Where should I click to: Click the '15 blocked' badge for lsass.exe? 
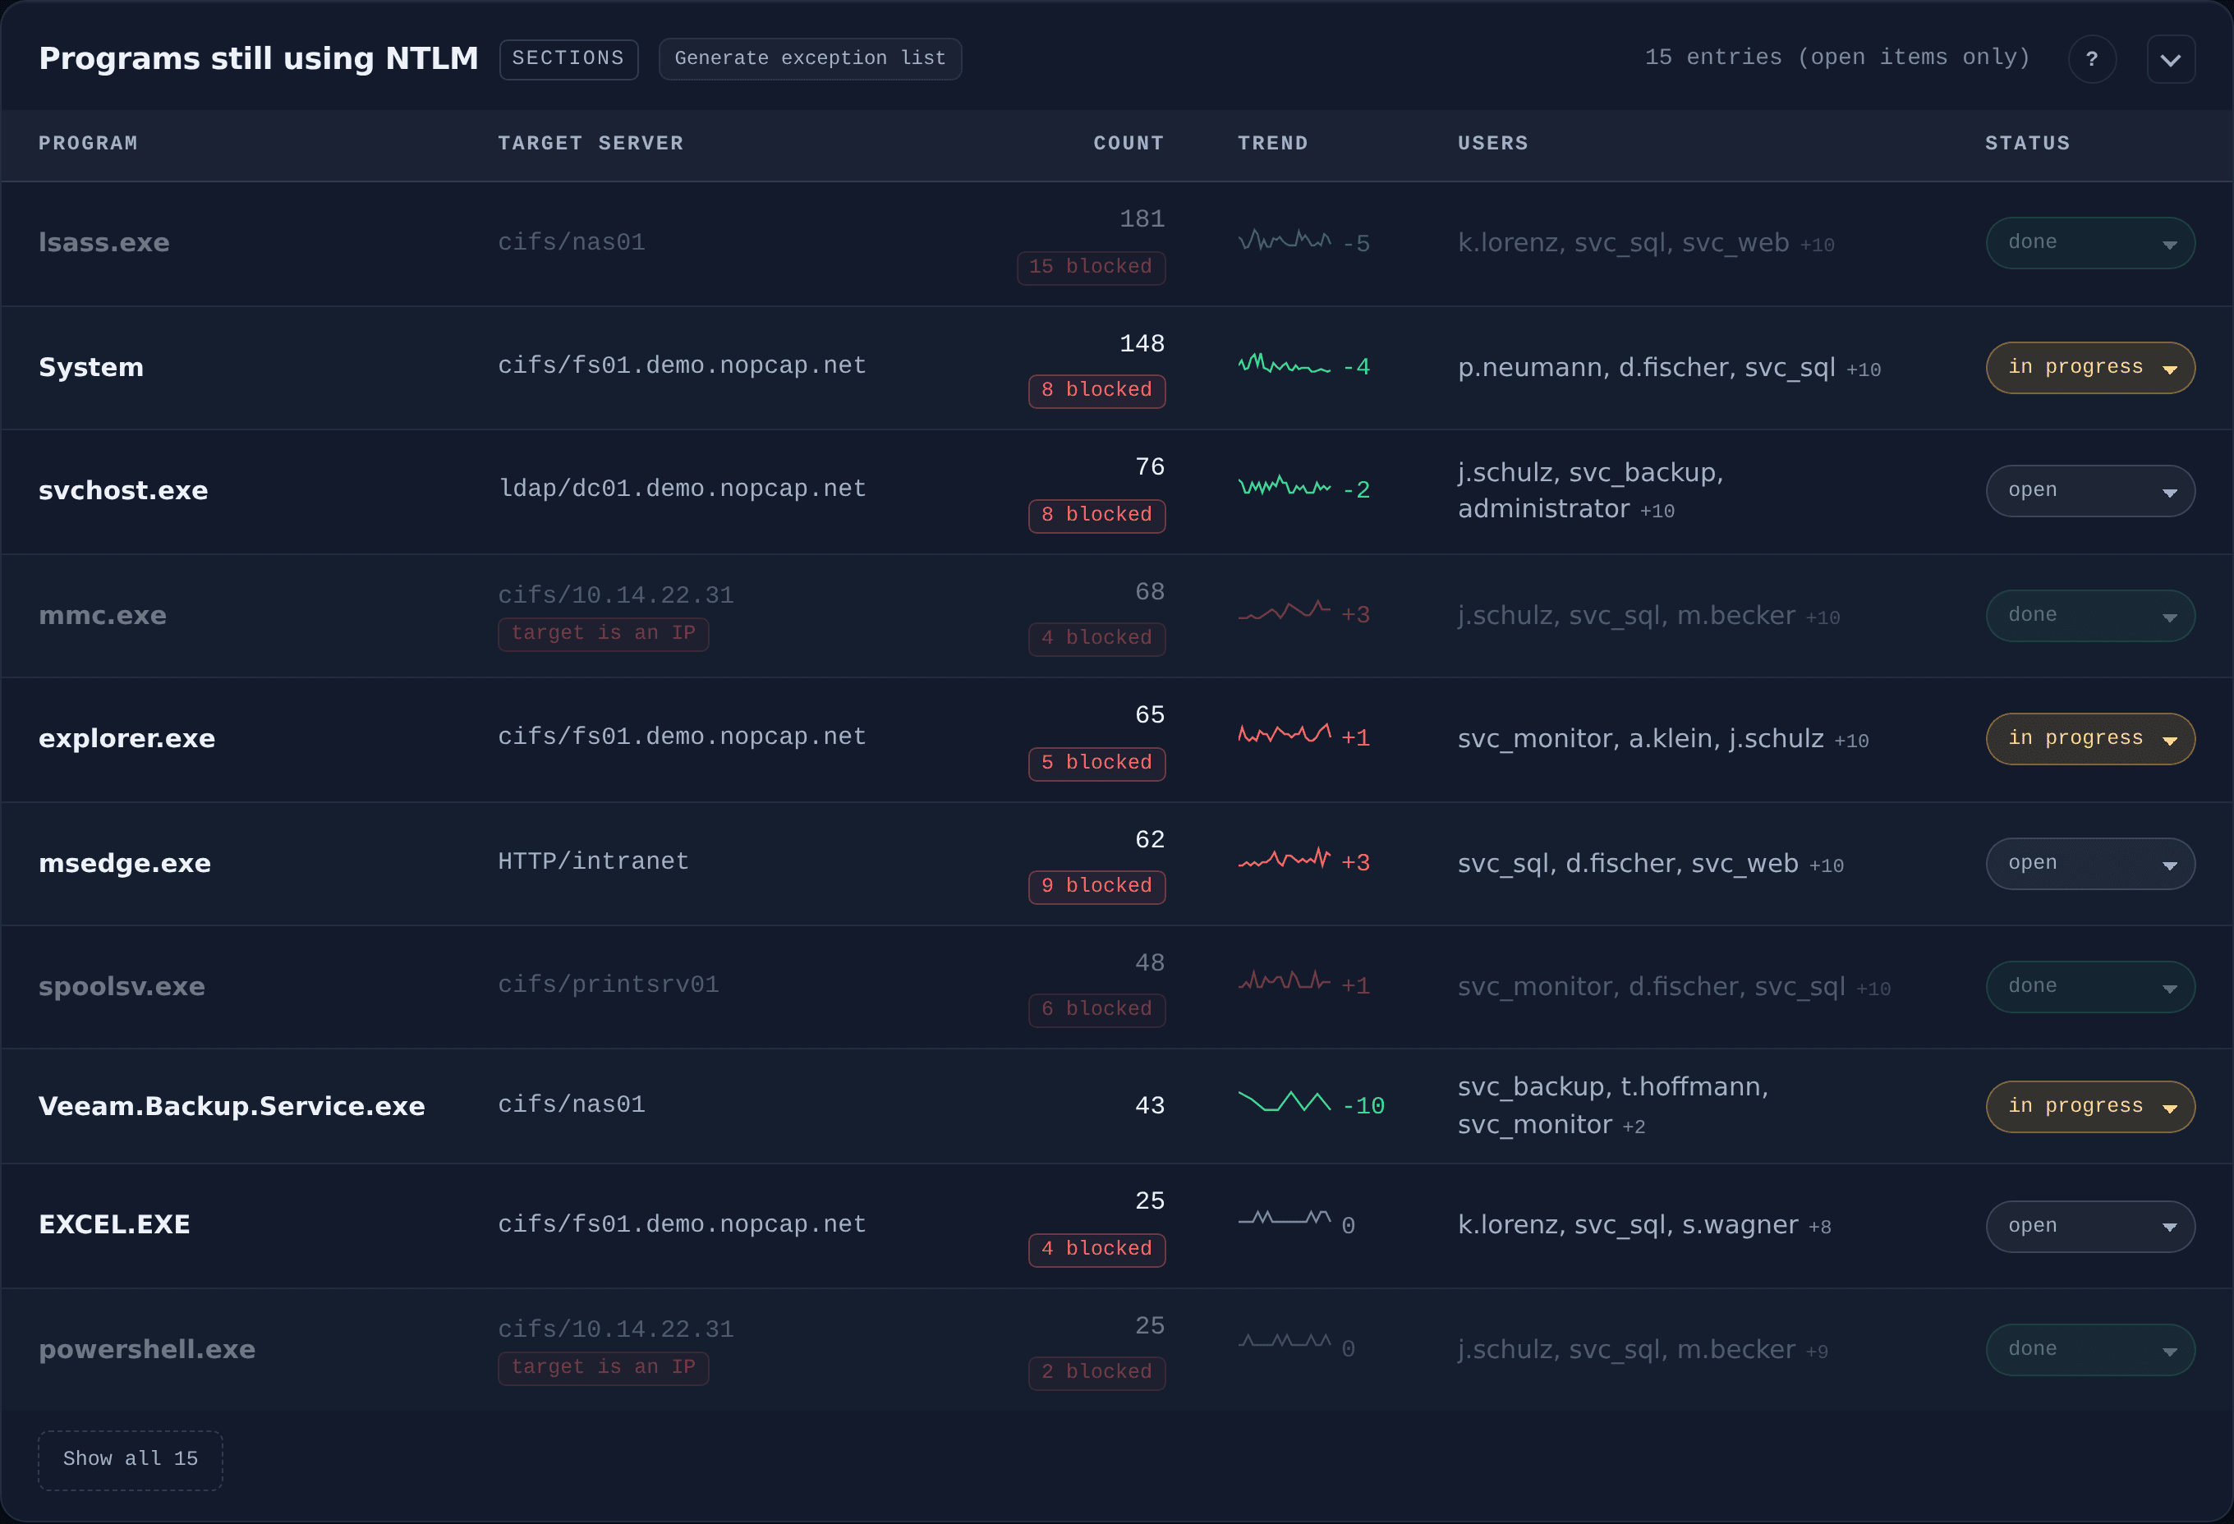pyautogui.click(x=1091, y=267)
